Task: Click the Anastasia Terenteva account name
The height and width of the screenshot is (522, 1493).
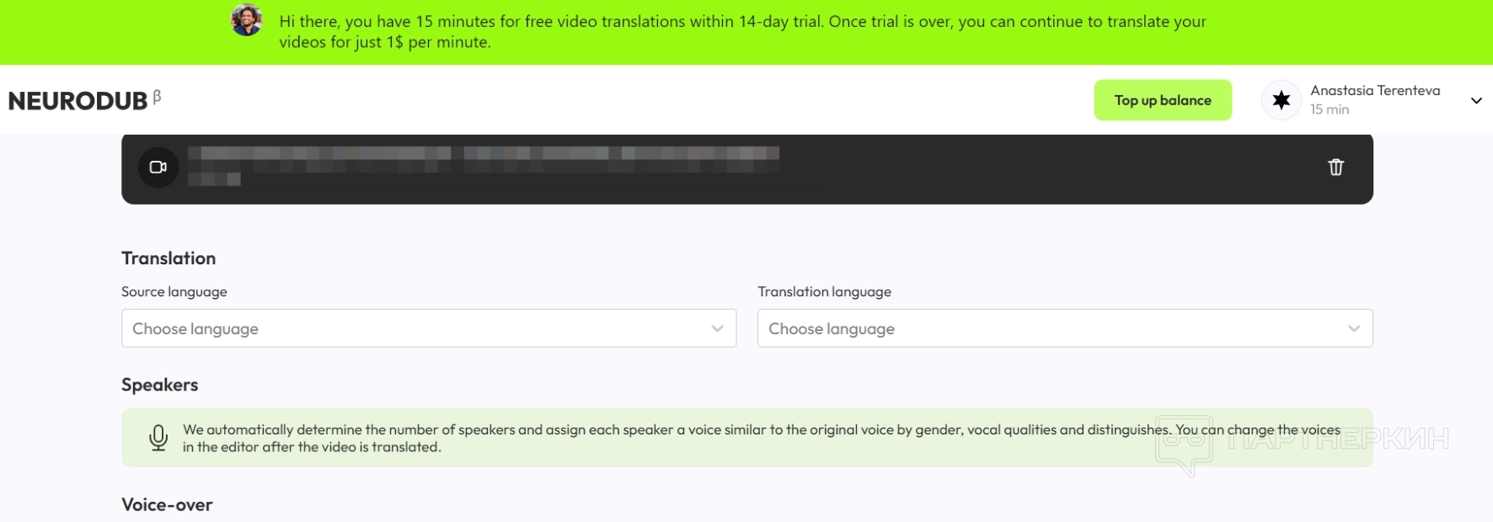Action: click(1375, 90)
